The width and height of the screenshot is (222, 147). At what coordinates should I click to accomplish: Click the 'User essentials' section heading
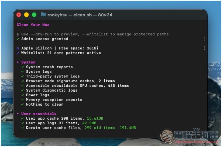[39, 114]
